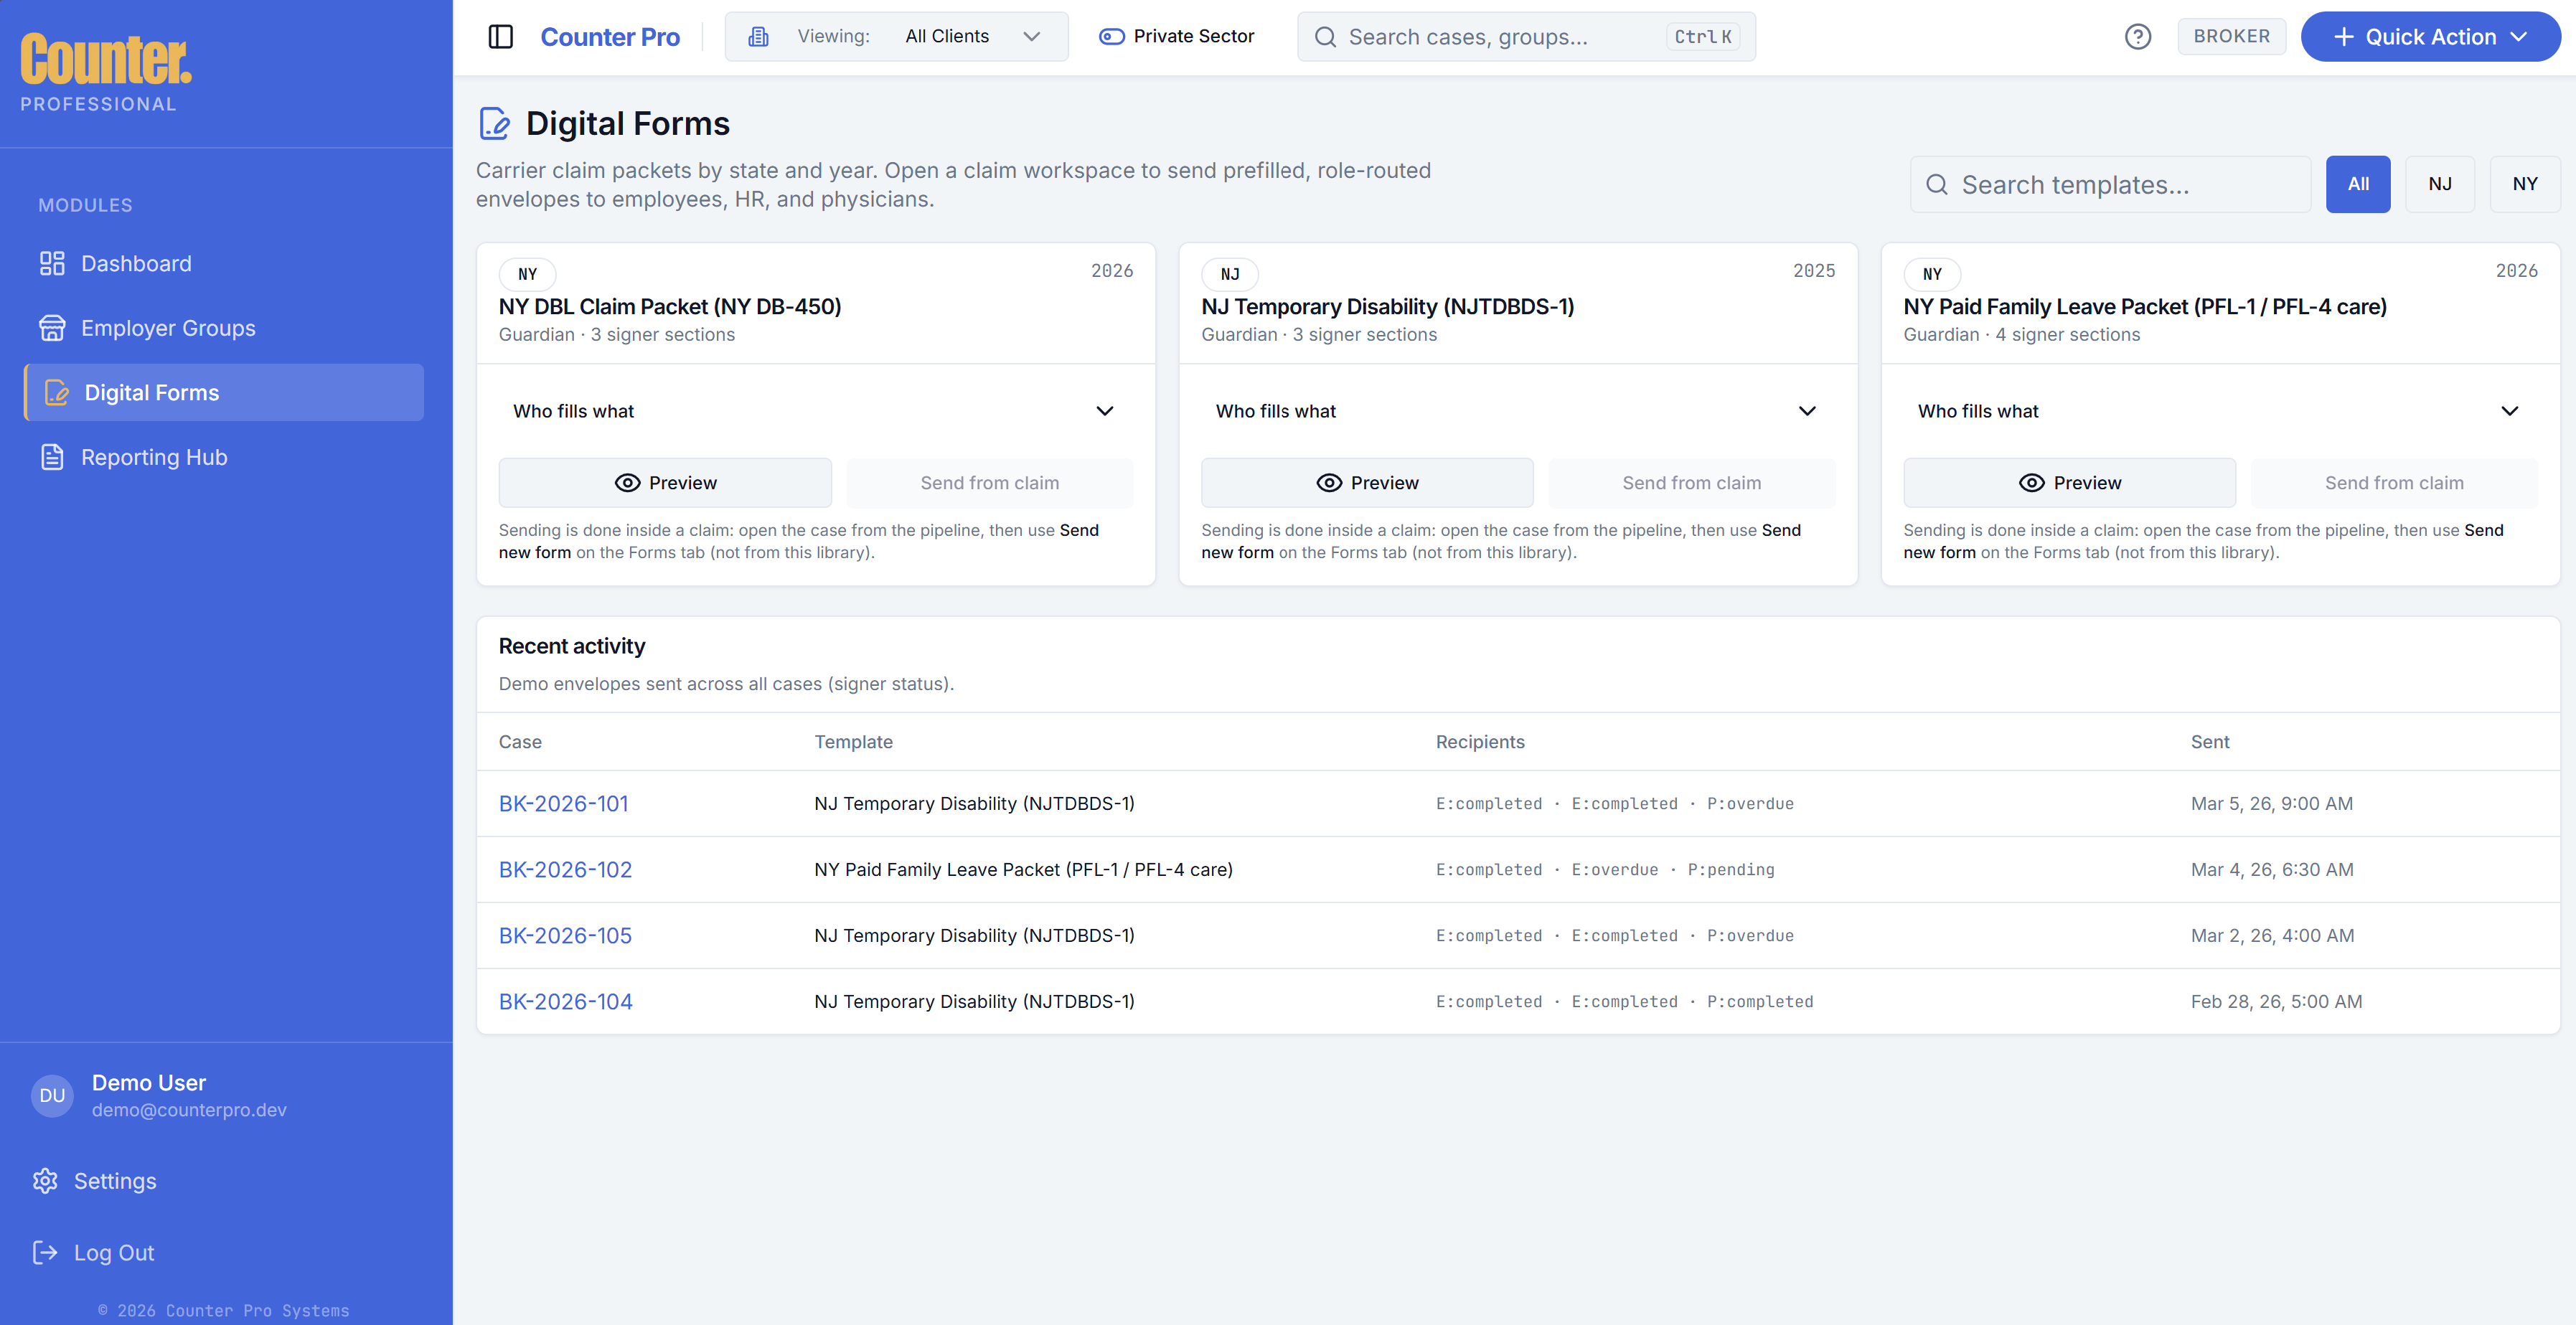Viewport: 2576px width, 1325px height.
Task: Expand Who fills what on NY DBL packet
Action: point(1104,411)
